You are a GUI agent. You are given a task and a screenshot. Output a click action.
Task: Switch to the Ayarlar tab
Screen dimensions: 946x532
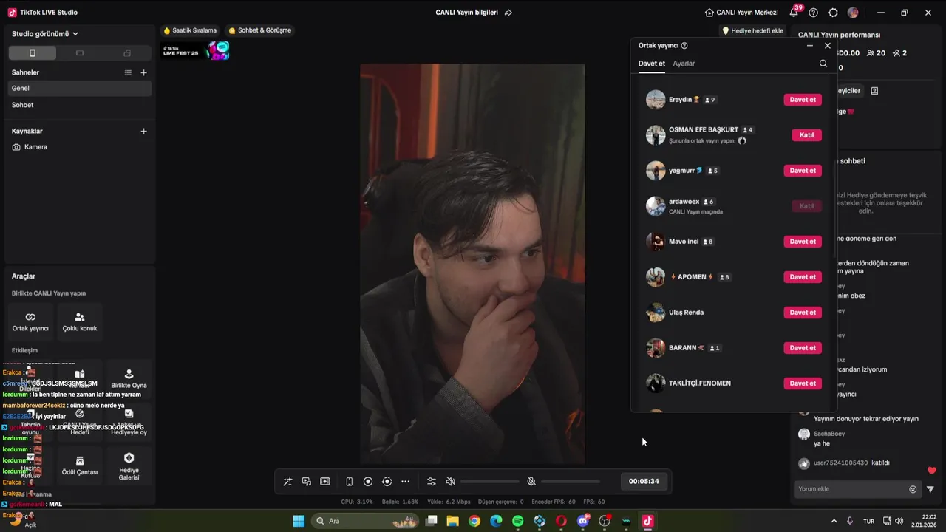[684, 64]
